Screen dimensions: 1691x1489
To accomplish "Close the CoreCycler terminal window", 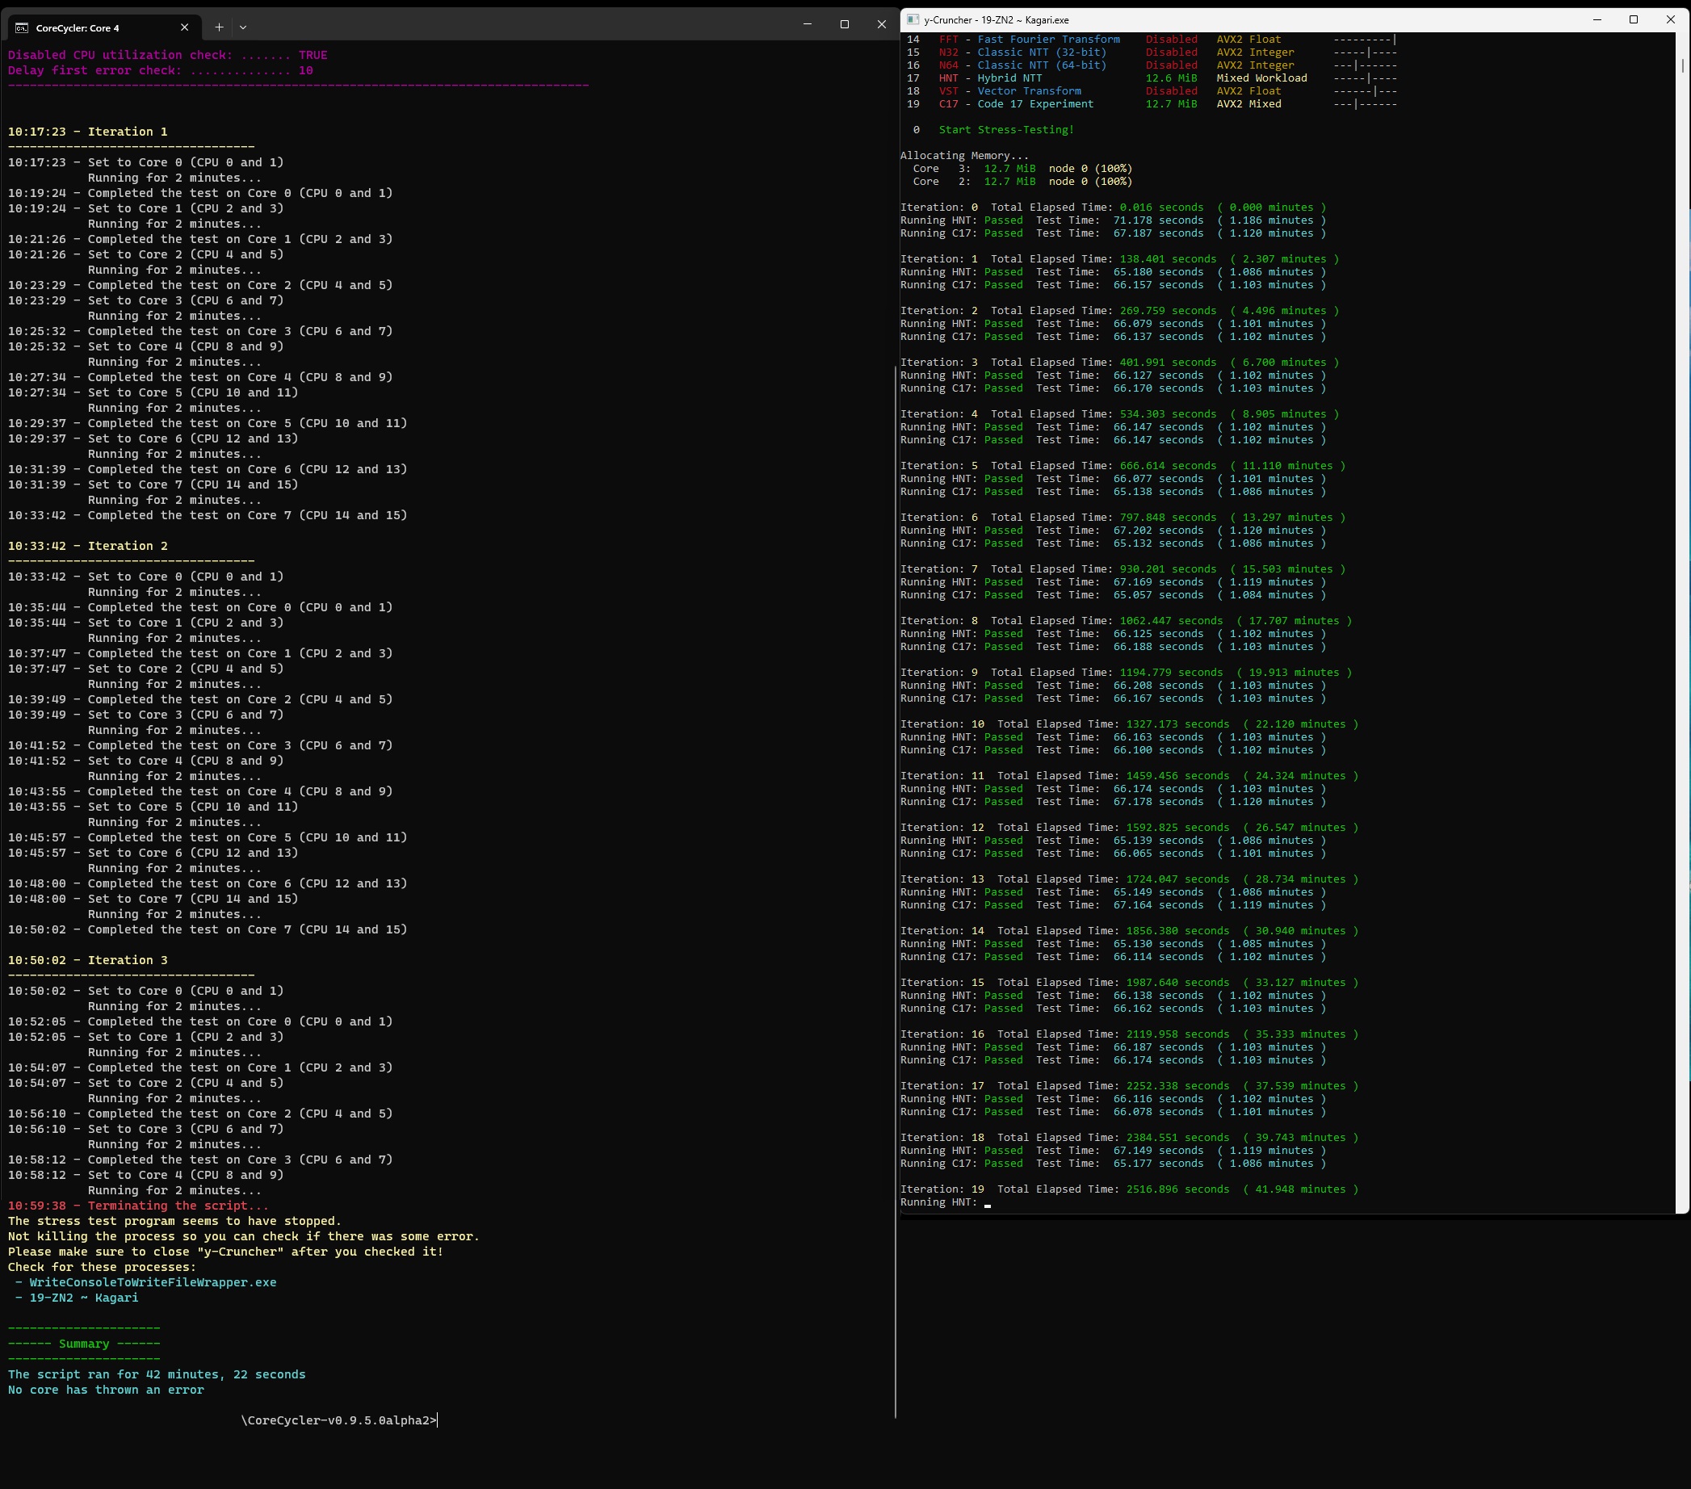I will tap(881, 25).
